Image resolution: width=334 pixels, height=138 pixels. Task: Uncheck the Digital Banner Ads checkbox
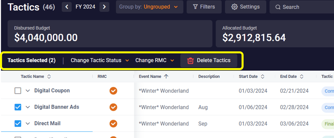pyautogui.click(x=18, y=107)
